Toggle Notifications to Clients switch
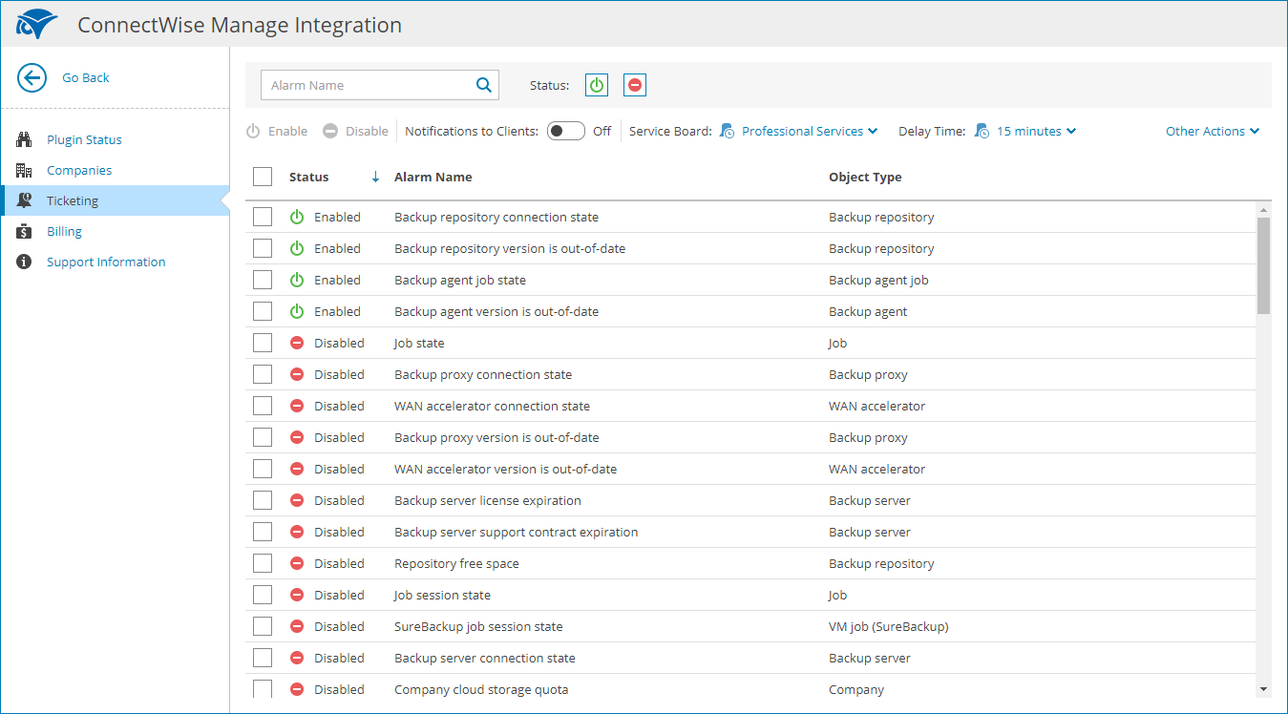 [x=565, y=131]
